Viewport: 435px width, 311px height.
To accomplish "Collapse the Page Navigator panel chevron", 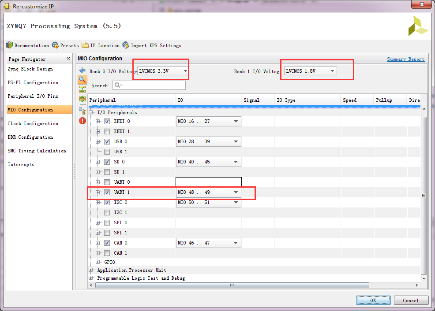I will point(68,59).
